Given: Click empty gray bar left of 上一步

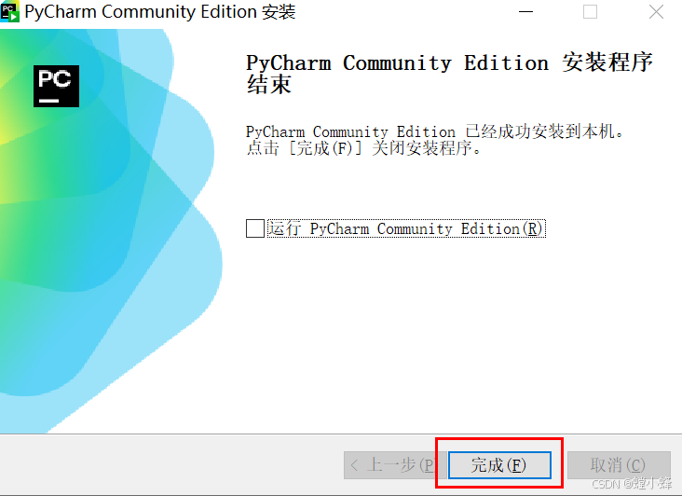Looking at the screenshot, I should coord(174,464).
